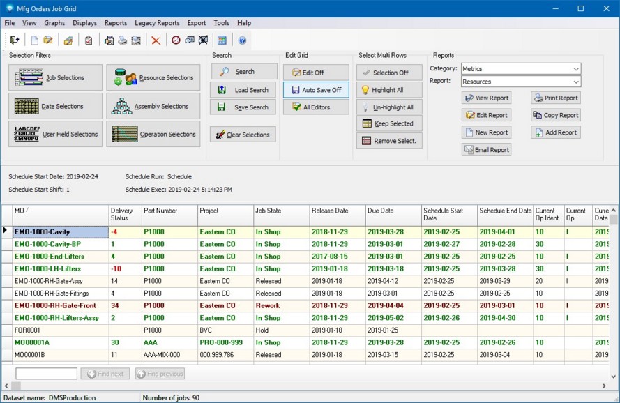Open the Legacy Reports menu
Image resolution: width=620 pixels, height=403 pixels.
coord(157,23)
